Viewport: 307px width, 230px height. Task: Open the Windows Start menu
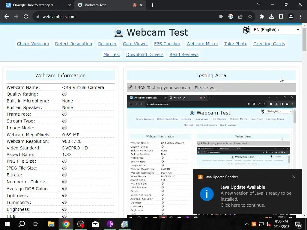click(7, 224)
